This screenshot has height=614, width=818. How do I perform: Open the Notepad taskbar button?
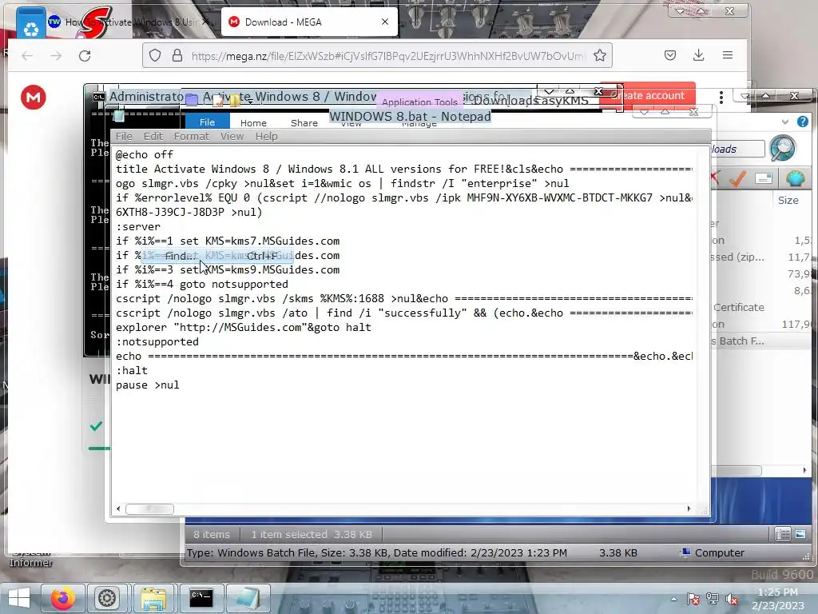248,598
